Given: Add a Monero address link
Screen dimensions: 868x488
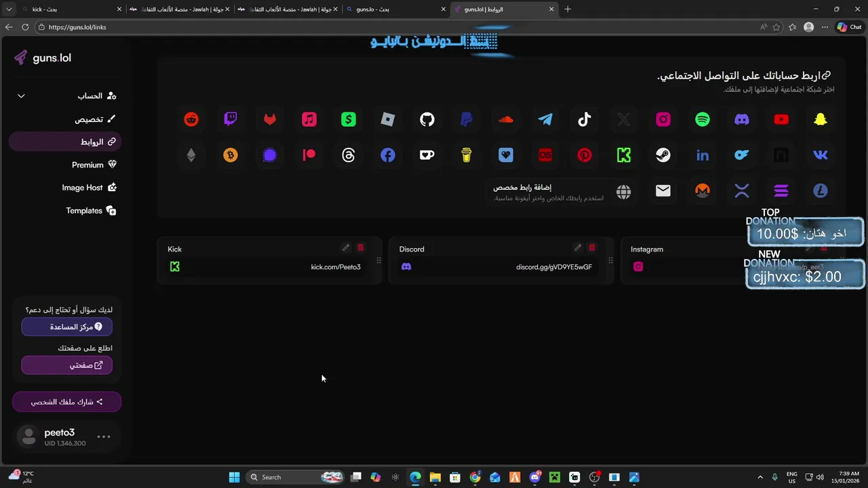Looking at the screenshot, I should (x=703, y=191).
